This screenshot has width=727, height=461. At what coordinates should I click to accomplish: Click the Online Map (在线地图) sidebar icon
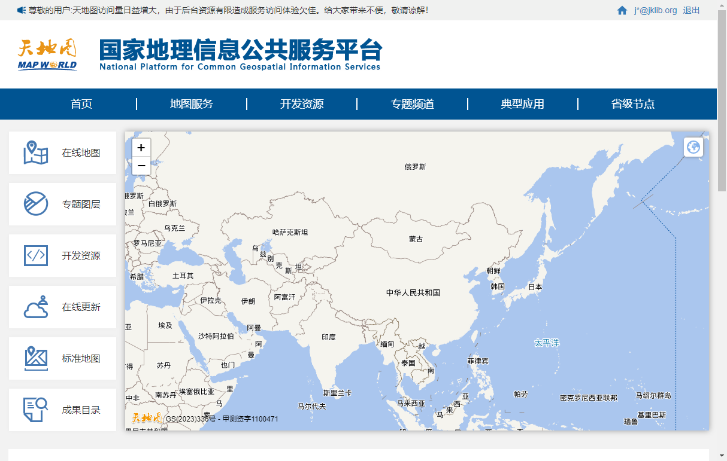pyautogui.click(x=36, y=153)
